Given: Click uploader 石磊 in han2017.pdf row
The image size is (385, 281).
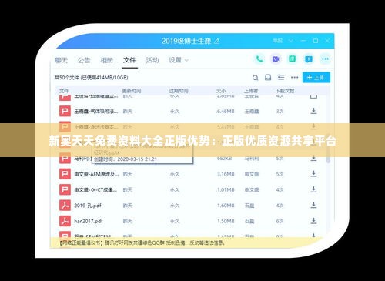Looking at the screenshot, I should 249,221.
